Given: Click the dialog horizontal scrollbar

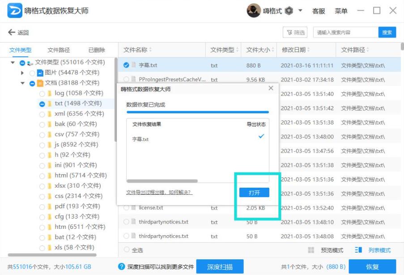Looking at the screenshot, I should (162, 181).
